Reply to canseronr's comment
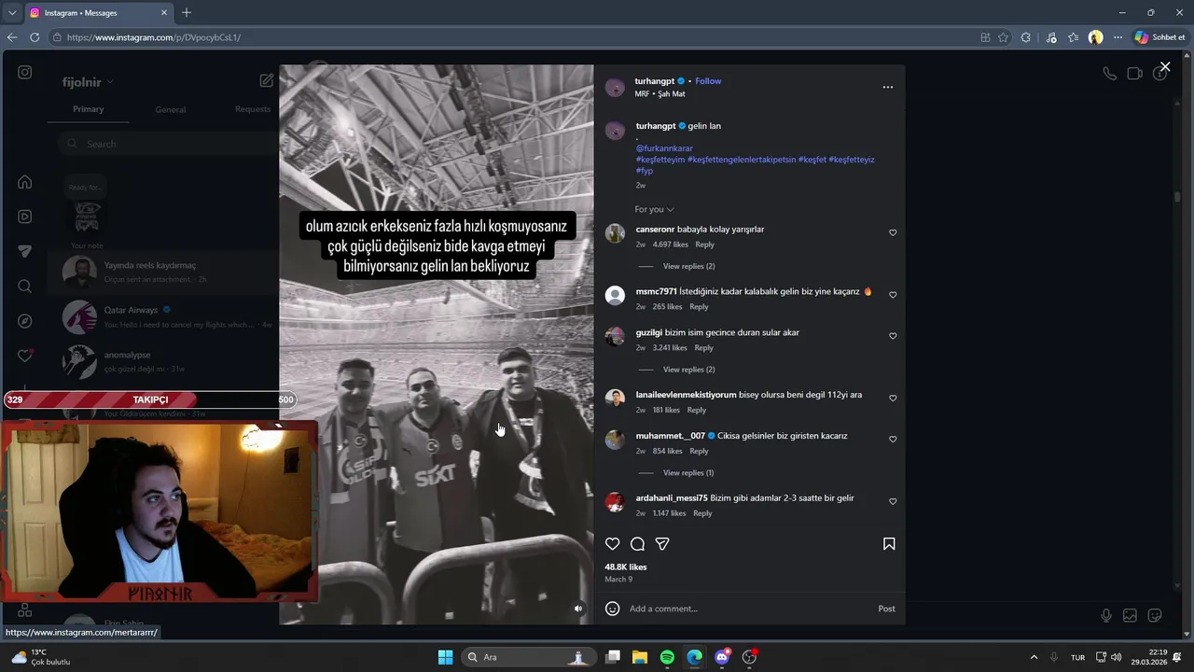The image size is (1194, 672). click(x=704, y=245)
